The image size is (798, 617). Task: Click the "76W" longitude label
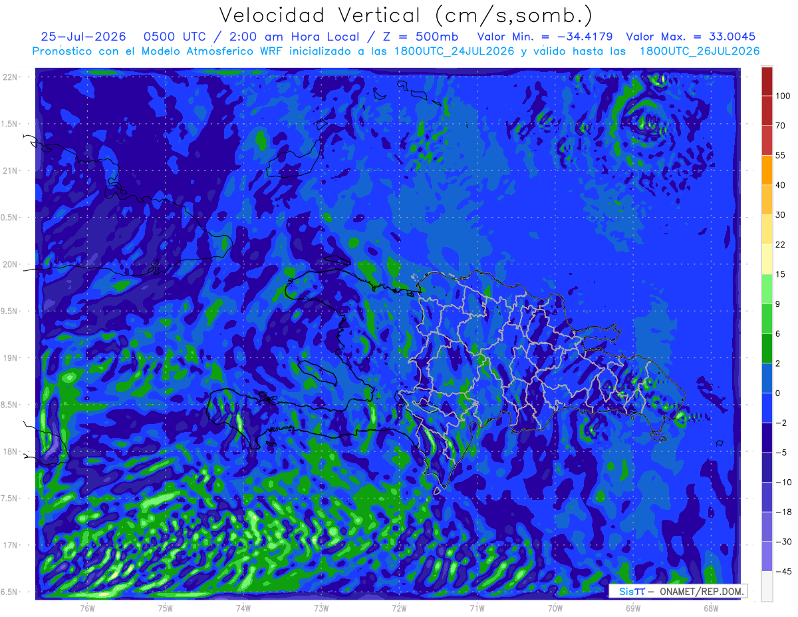pos(87,608)
